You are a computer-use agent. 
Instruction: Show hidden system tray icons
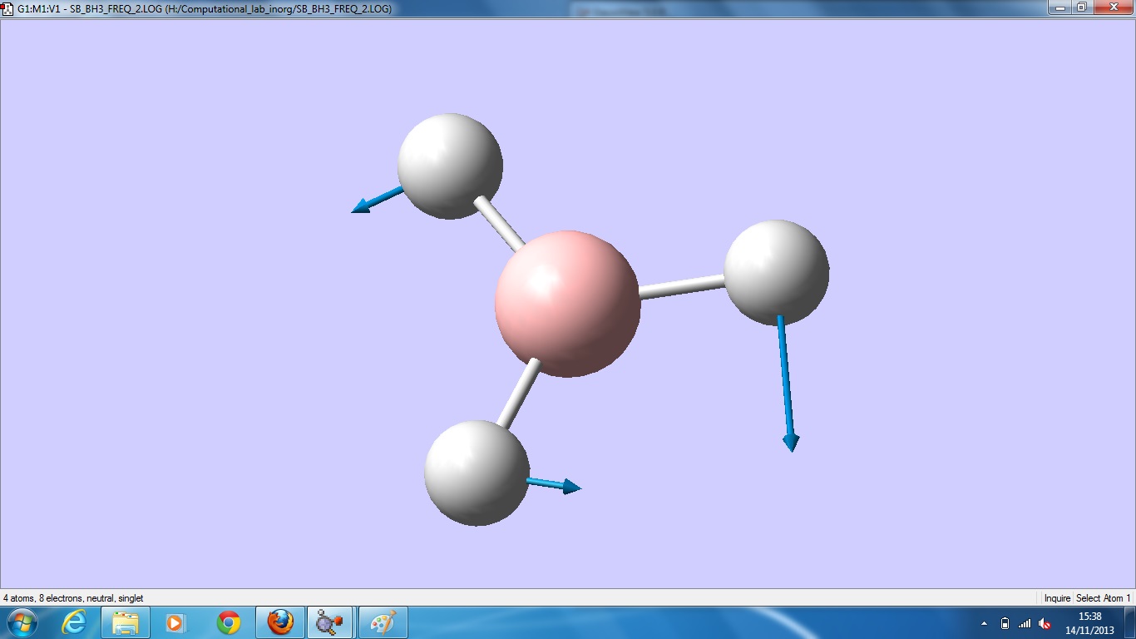click(x=984, y=623)
